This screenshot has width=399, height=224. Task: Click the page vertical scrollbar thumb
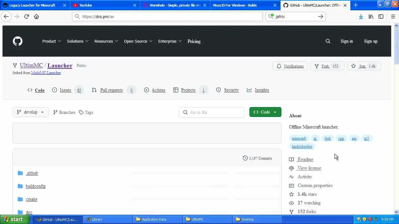click(x=396, y=47)
